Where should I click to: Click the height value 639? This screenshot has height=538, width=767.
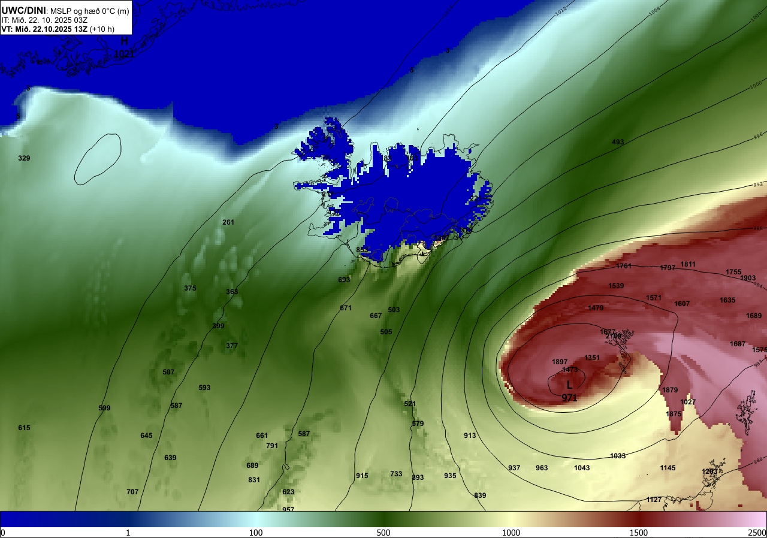point(170,458)
